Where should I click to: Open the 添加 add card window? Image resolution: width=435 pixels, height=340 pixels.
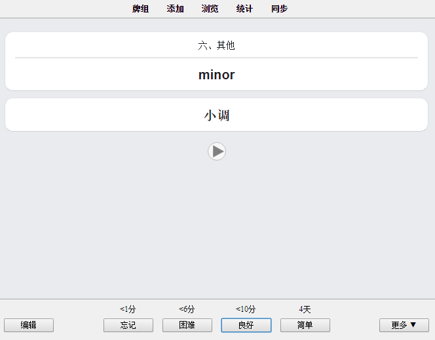(175, 9)
